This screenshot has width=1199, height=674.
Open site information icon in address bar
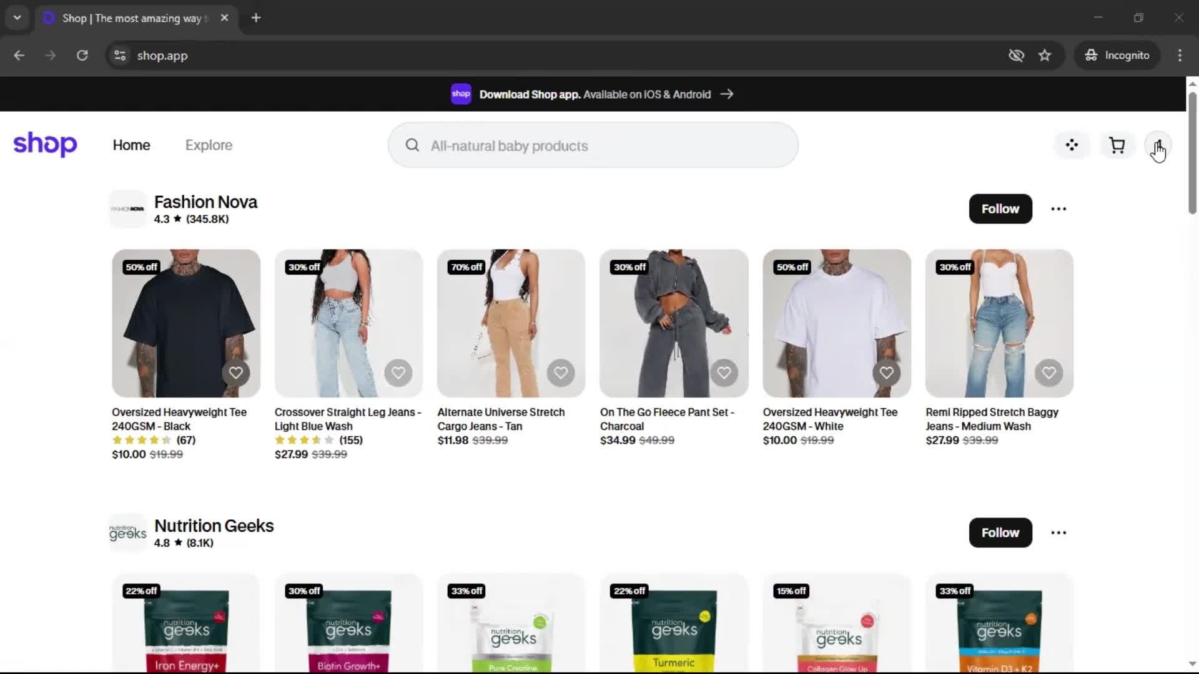pos(120,56)
